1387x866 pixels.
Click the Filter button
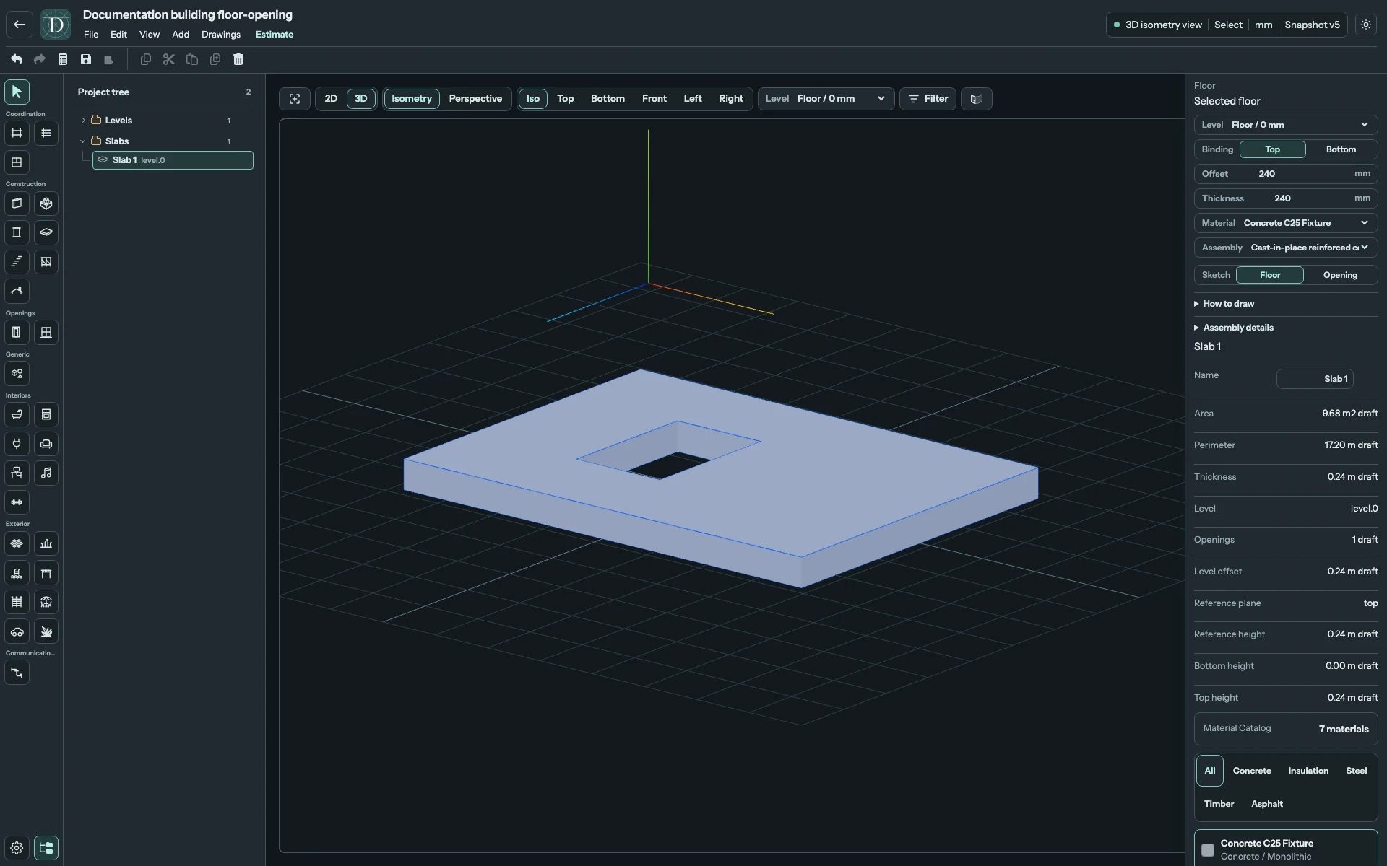coord(928,99)
